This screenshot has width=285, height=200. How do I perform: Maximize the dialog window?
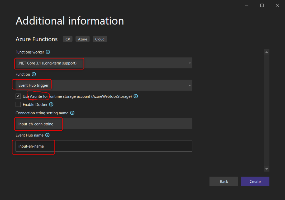262,6
